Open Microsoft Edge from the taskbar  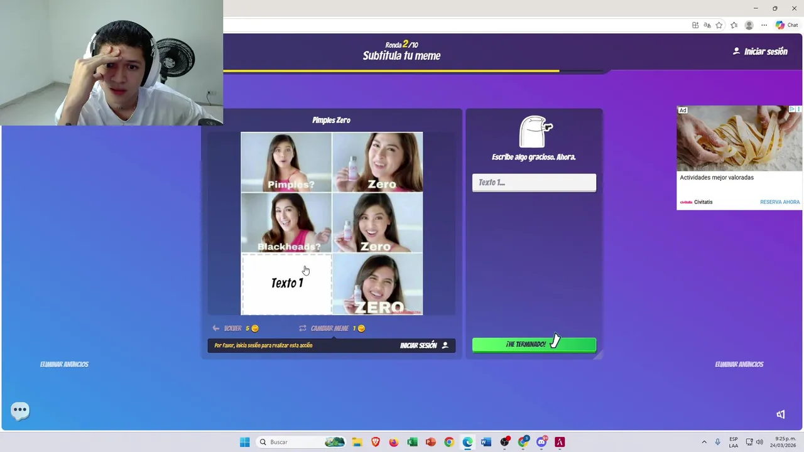pyautogui.click(x=467, y=442)
